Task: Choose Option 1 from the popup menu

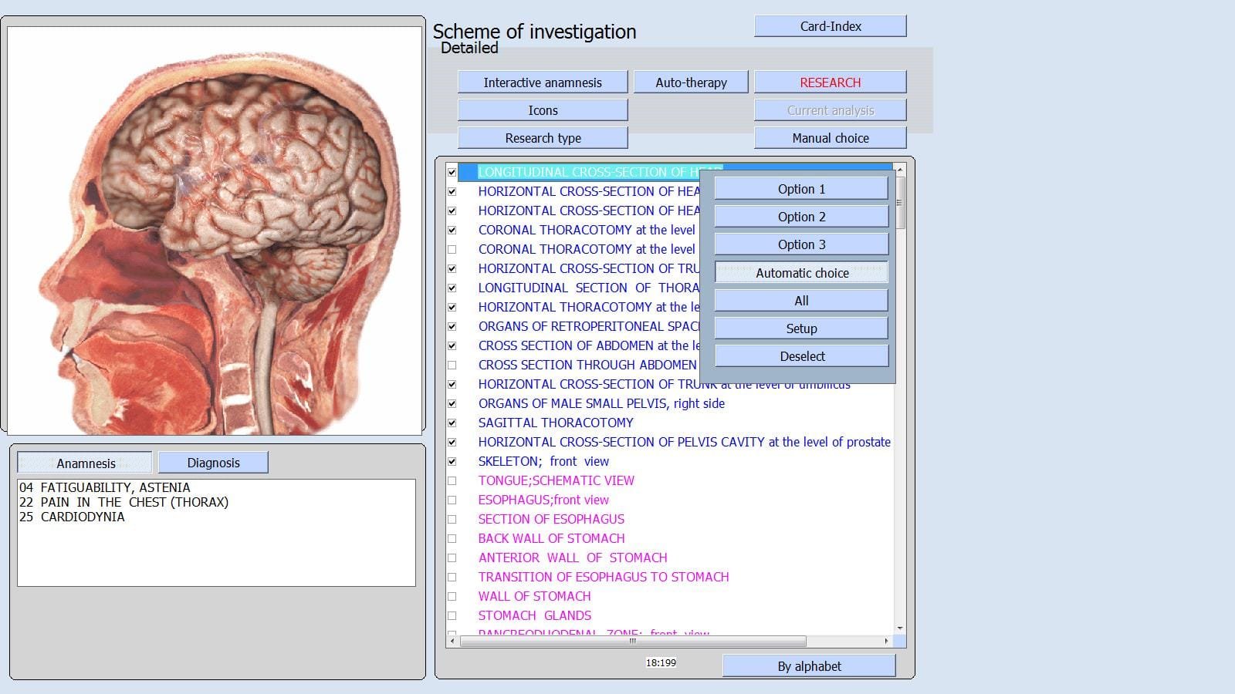Action: click(801, 188)
